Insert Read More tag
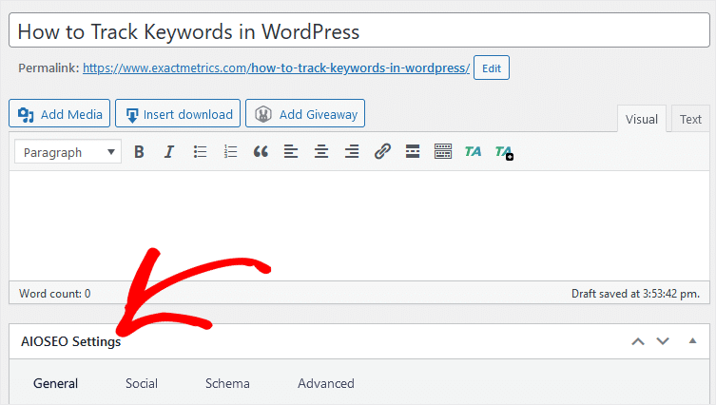The image size is (716, 405). [413, 151]
